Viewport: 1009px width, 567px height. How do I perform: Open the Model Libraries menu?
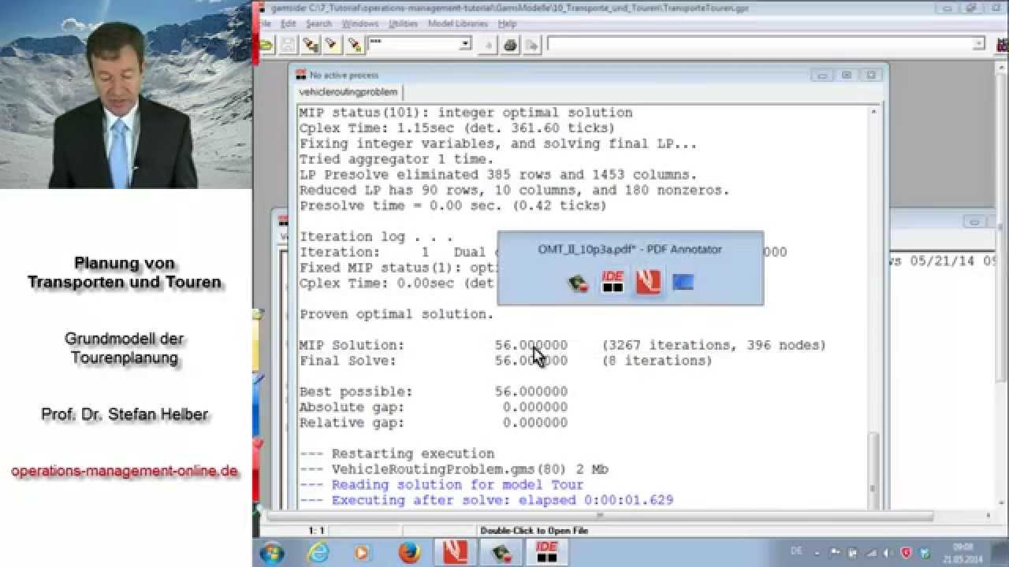click(x=458, y=24)
